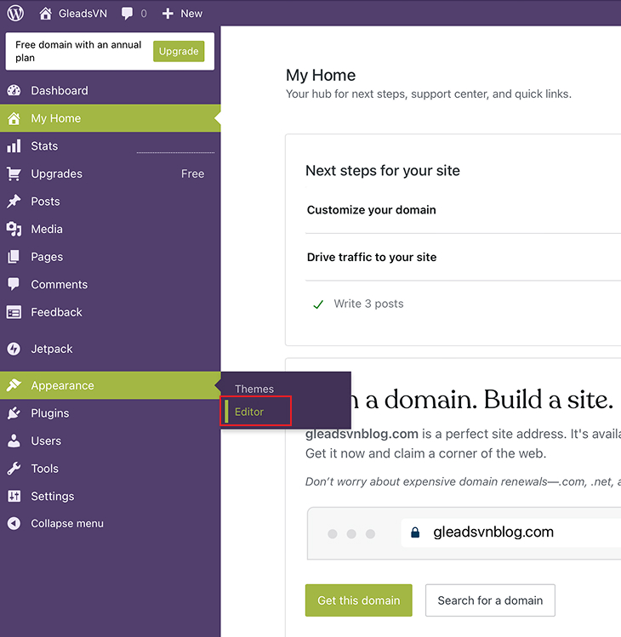Click the Posts pushpin icon
This screenshot has width=621, height=637.
tap(14, 202)
